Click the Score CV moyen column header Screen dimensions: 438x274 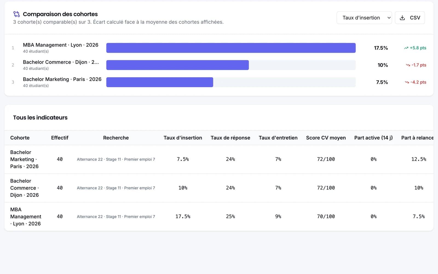point(326,138)
